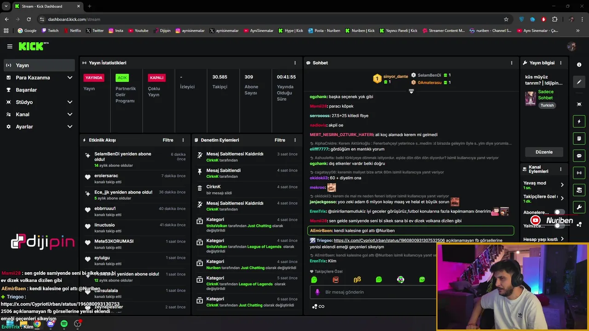Click the pencil edit icon in right rail

(579, 82)
